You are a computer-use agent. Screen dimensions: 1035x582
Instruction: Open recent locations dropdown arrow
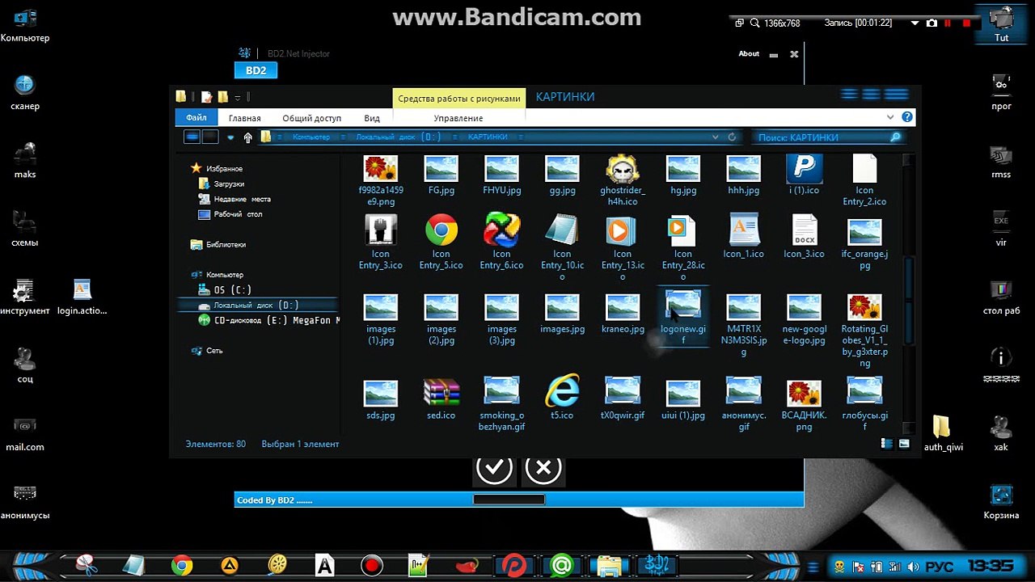point(230,137)
